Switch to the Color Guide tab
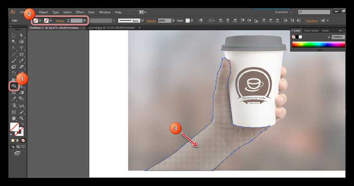Screen dimensions: 354x186 (x=311, y=31)
